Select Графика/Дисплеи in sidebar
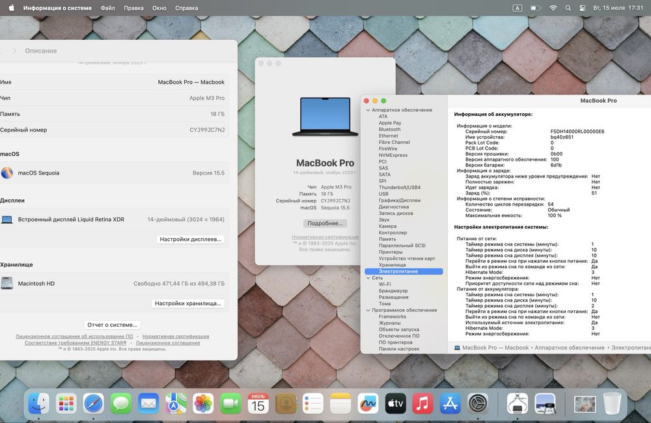 coord(400,200)
